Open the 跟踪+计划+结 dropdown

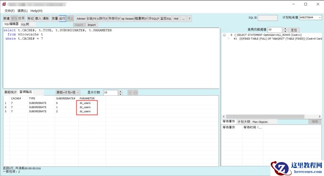68,92
